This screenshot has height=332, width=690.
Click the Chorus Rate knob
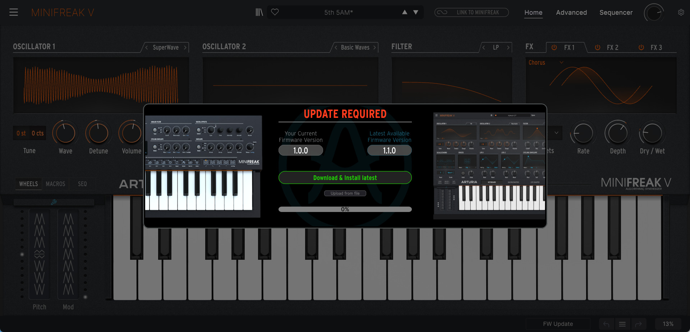[x=583, y=133]
